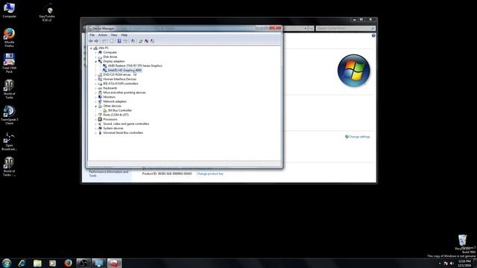Image resolution: width=477 pixels, height=268 pixels.
Task: Select IDE ATA/ATAPI controllers category
Action: click(121, 83)
